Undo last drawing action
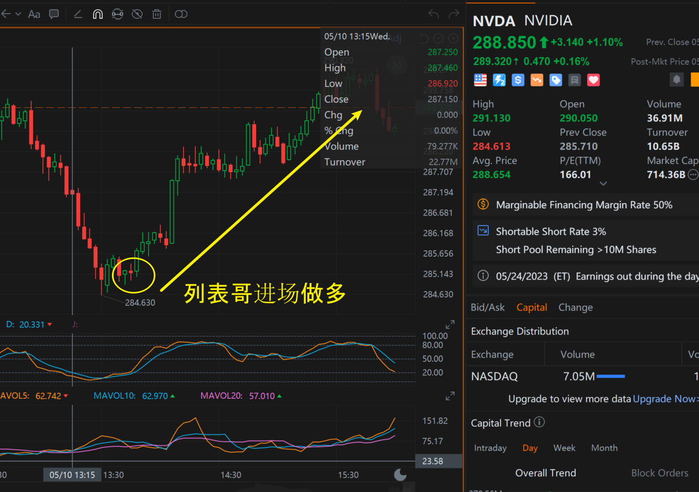699x492 pixels. [x=434, y=14]
